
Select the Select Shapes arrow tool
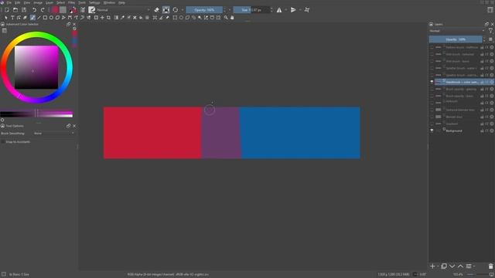[x=6, y=18]
